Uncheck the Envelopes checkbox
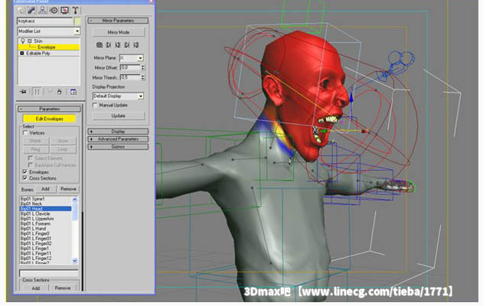The height and width of the screenshot is (306, 483). (x=24, y=172)
